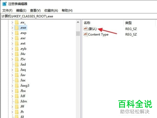Expand the .exp key

(x=12, y=33)
